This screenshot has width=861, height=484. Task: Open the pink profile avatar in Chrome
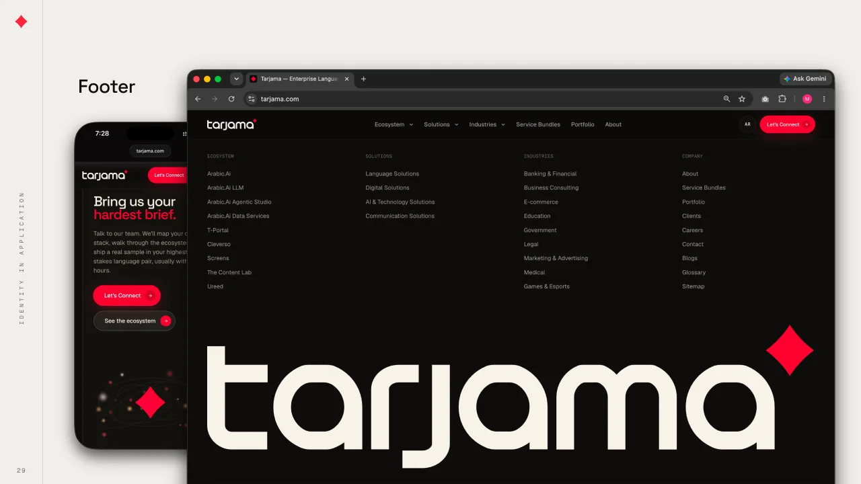pos(807,99)
